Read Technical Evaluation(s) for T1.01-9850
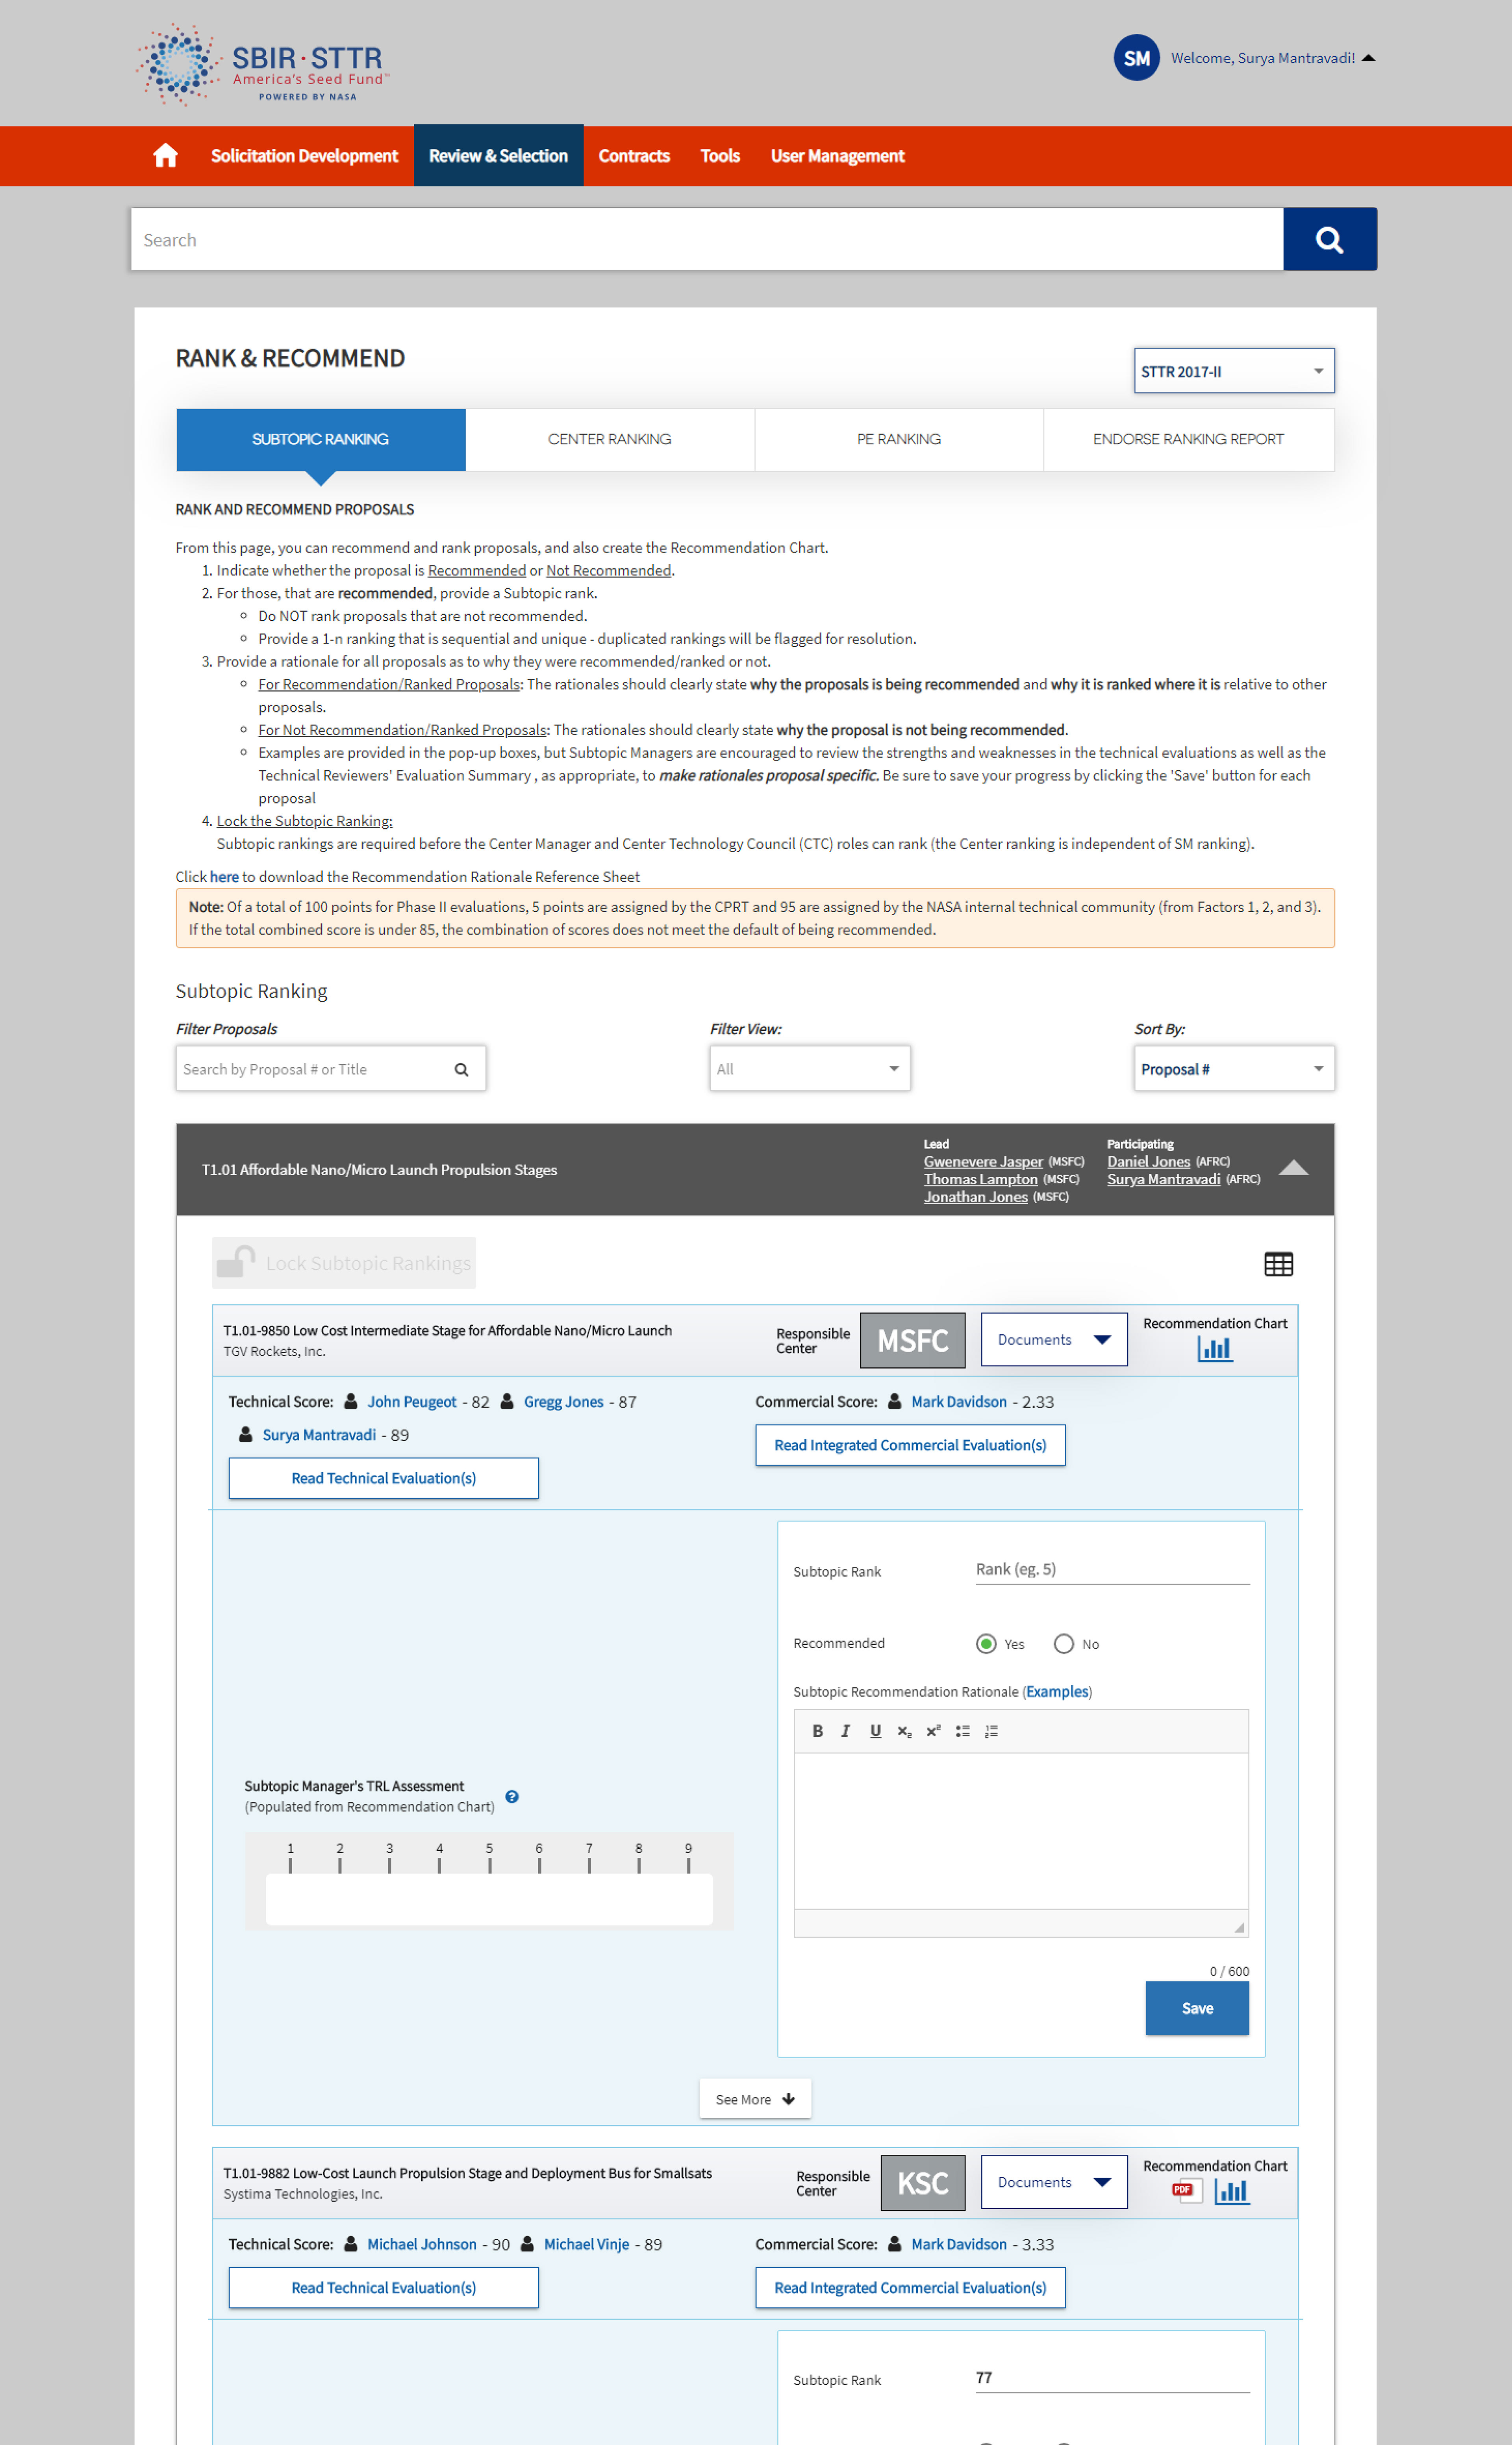This screenshot has height=2445, width=1512. pyautogui.click(x=383, y=1478)
